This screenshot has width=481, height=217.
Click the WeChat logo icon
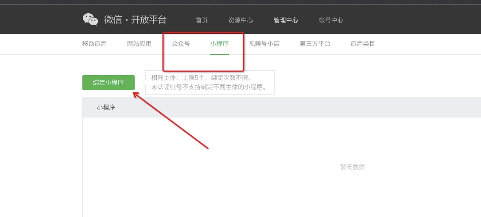point(90,19)
